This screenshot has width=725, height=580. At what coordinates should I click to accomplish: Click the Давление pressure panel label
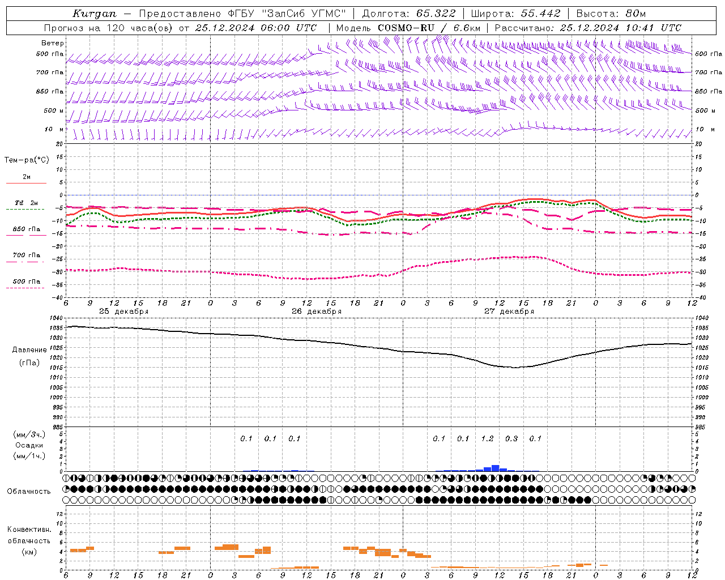click(29, 350)
